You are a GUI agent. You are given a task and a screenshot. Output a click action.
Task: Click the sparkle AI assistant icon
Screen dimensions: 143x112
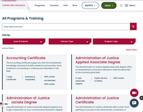(x=142, y=98)
